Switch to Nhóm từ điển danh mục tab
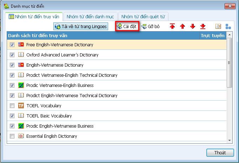Image resolution: width=239 pixels, height=163 pixels. 90,16
